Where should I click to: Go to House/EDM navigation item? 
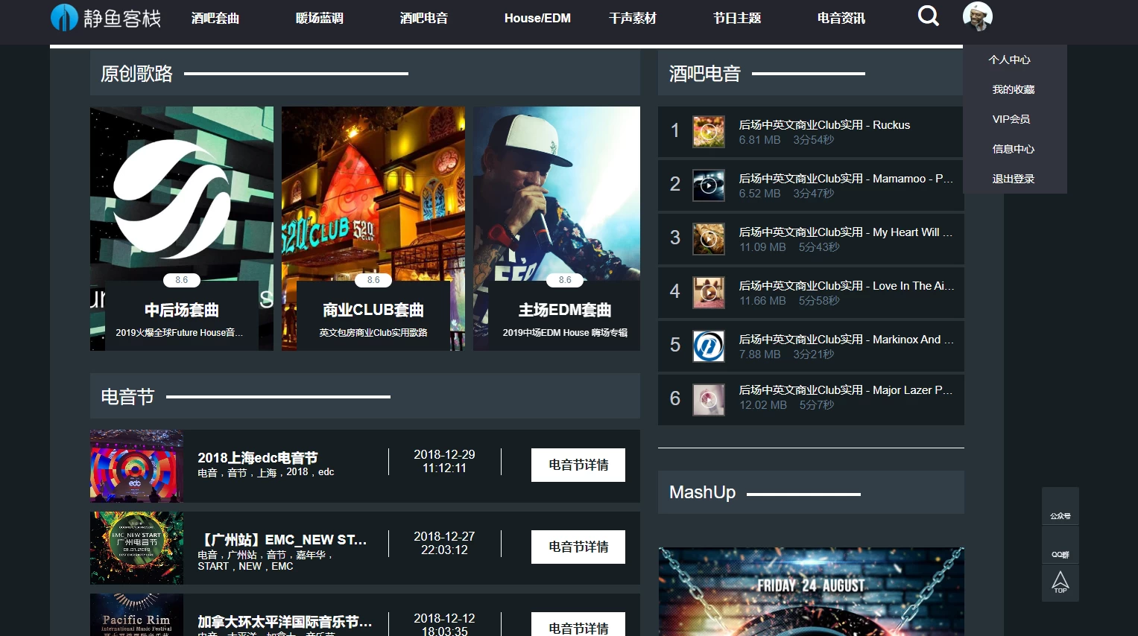(x=537, y=18)
